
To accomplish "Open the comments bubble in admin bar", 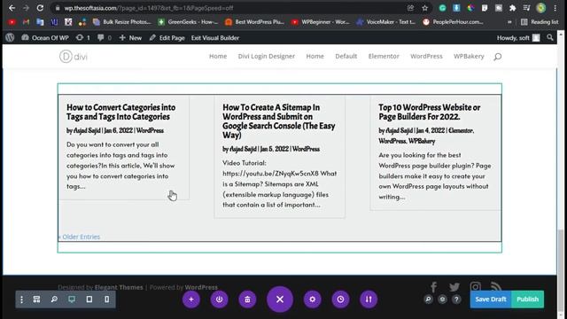I will tap(105, 37).
